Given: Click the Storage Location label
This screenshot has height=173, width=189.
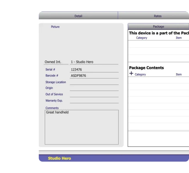Looking at the screenshot, I should click(x=56, y=82).
